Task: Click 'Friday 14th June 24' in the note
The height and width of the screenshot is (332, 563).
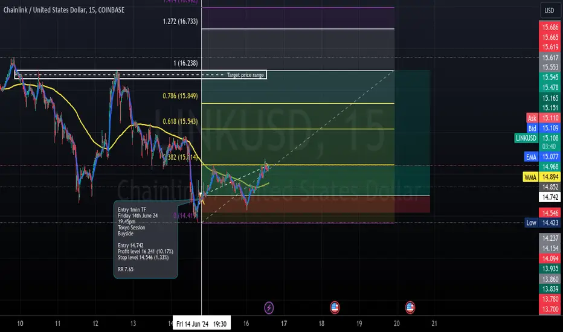Action: point(138,215)
